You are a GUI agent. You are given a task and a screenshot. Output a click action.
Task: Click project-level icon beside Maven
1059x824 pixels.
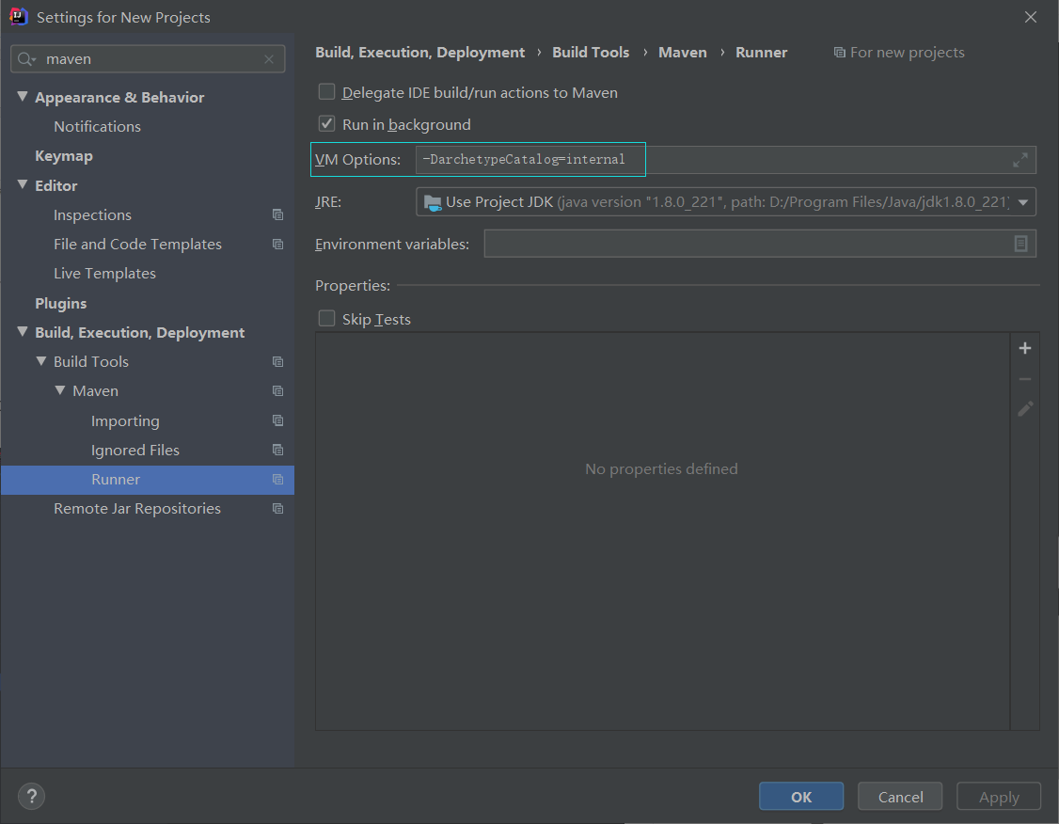(277, 391)
